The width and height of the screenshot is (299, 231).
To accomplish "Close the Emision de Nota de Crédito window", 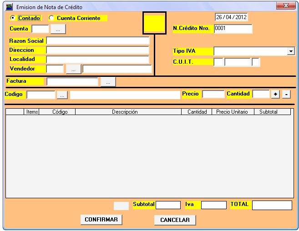I will pos(285,6).
